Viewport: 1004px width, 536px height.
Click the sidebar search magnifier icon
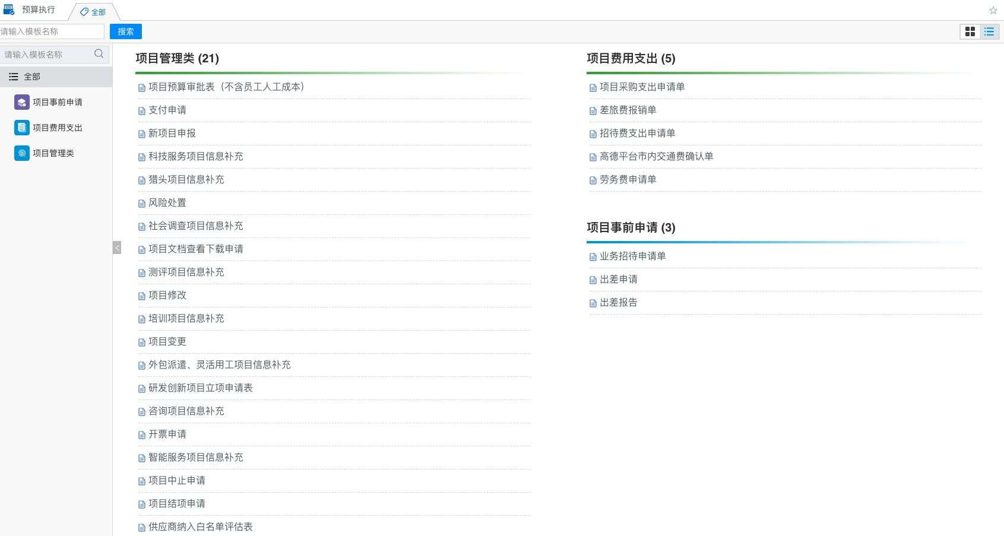[x=99, y=54]
